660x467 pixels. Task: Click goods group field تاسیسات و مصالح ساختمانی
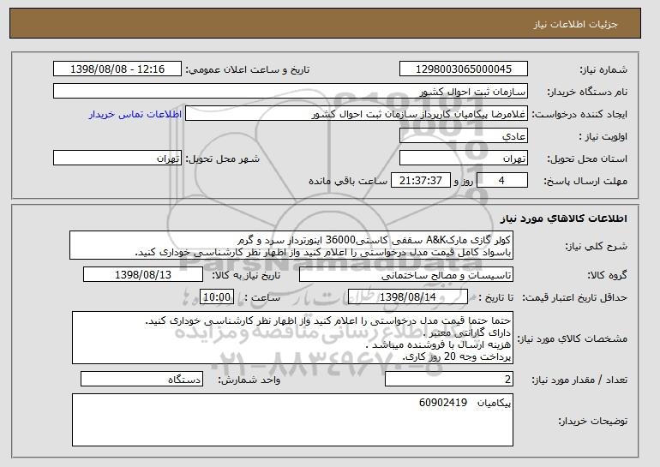pyautogui.click(x=405, y=275)
